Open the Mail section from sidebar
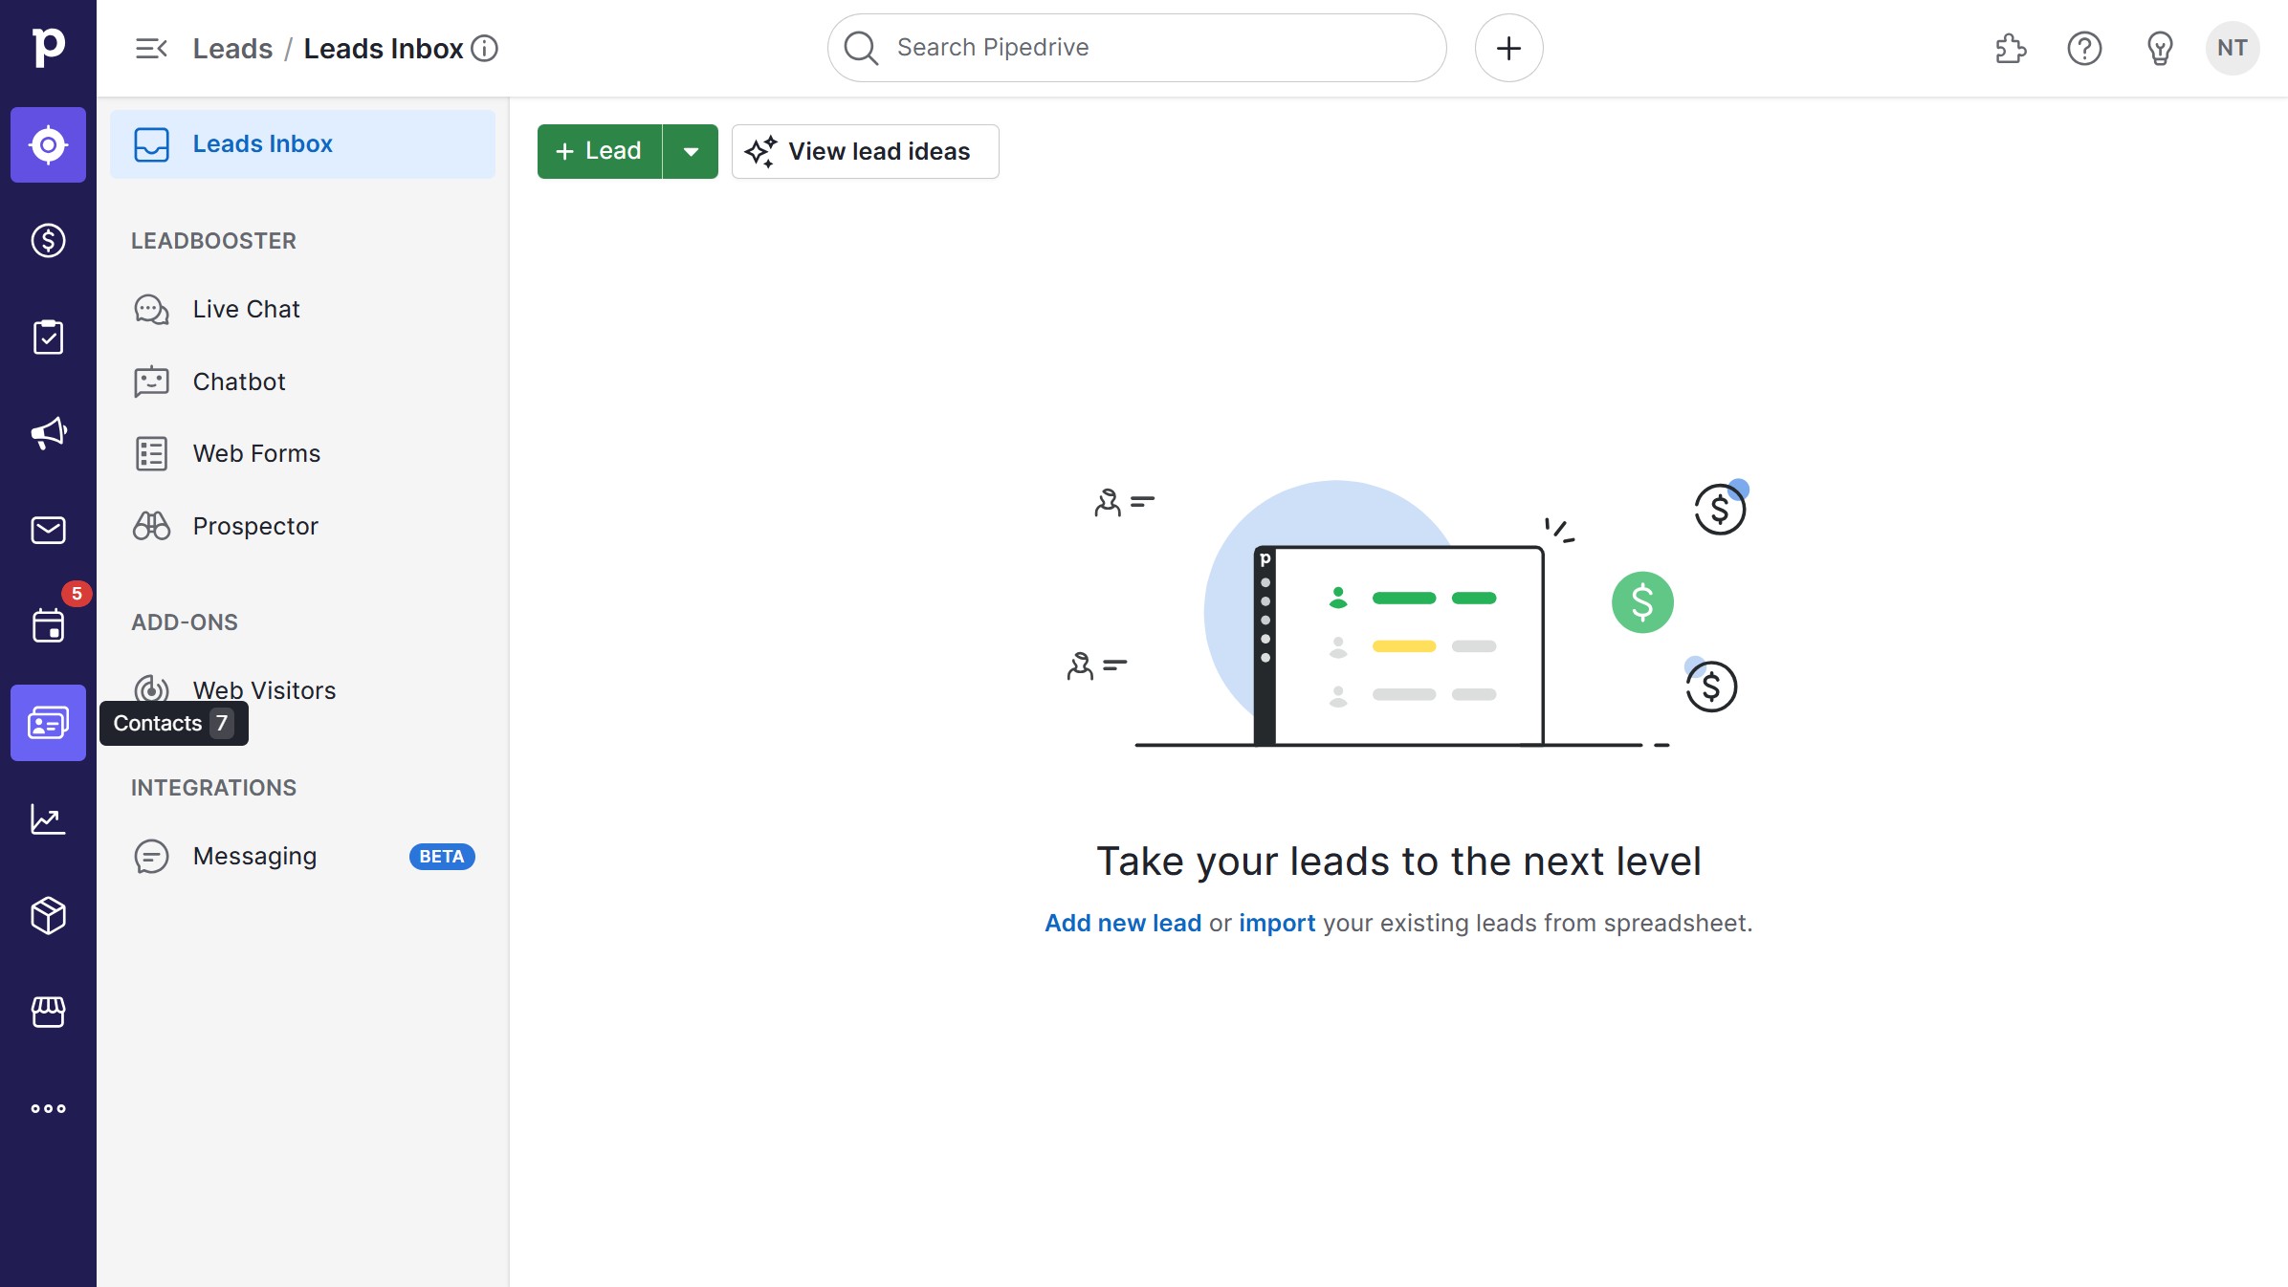The width and height of the screenshot is (2288, 1287). click(48, 530)
